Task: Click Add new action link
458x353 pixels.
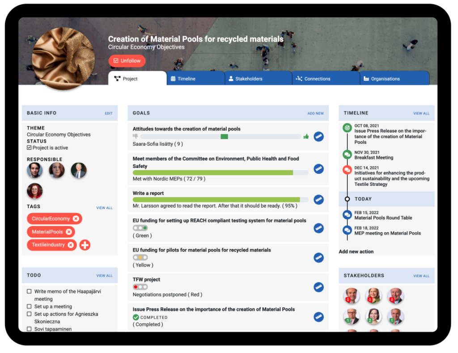Action: [x=356, y=252]
